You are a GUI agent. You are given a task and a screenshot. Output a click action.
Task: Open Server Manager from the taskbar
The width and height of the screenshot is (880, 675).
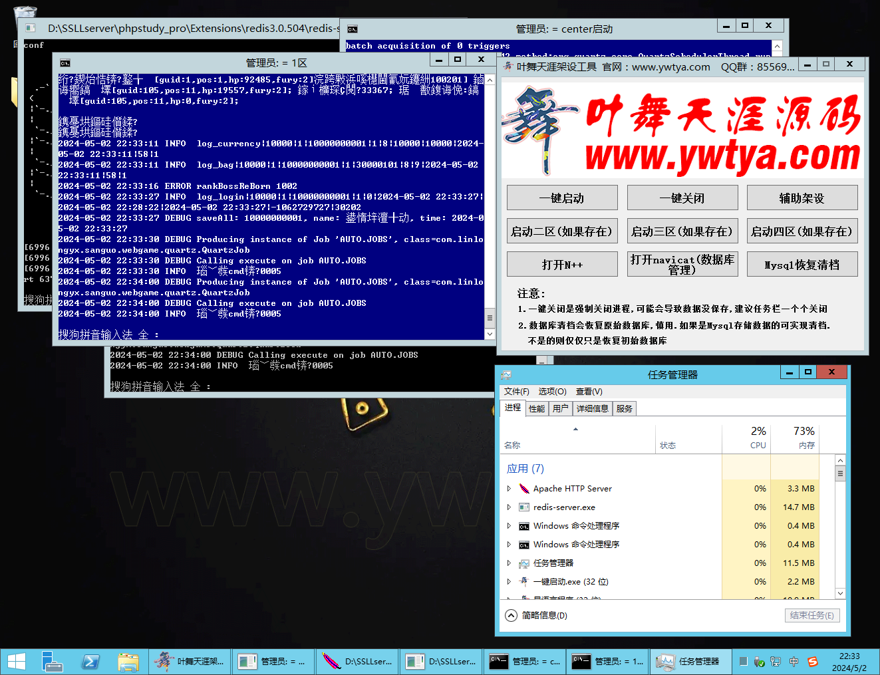pos(52,662)
